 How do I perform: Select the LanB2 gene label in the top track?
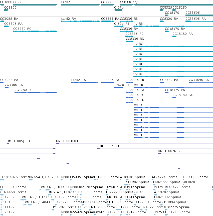point(66,2)
